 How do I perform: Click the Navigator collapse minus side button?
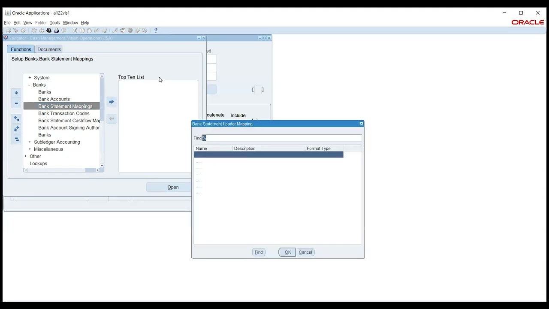tap(16, 103)
